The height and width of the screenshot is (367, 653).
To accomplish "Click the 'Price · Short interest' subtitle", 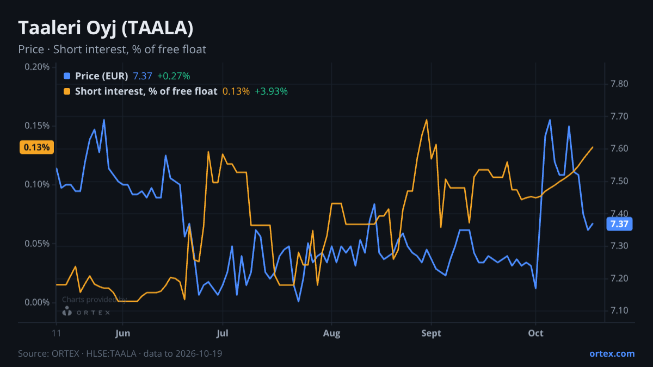I will pos(112,49).
